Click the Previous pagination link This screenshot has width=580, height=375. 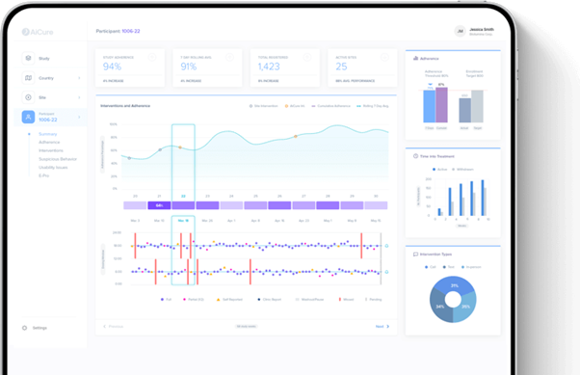pyautogui.click(x=113, y=327)
